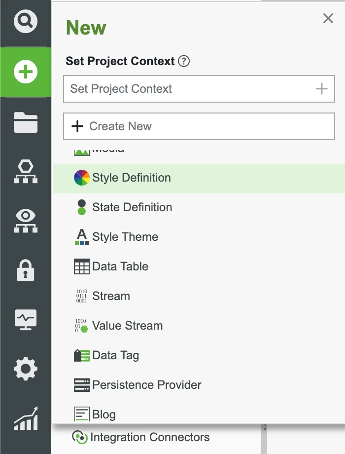Select the eye-over-nodes icon in sidebar
Viewport: 345px width, 454px height.
point(25,220)
